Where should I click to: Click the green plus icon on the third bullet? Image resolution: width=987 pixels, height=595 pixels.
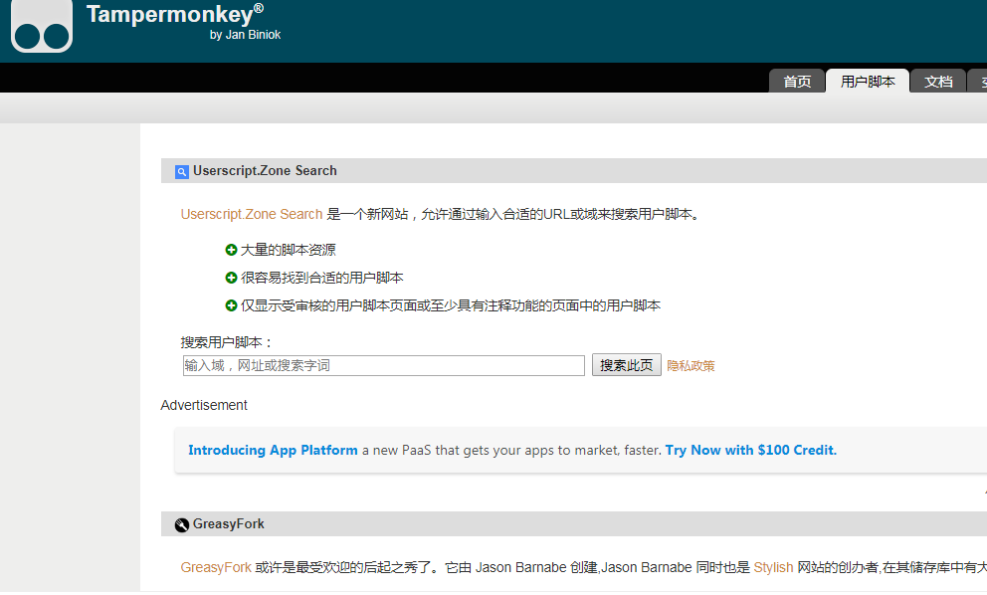[x=231, y=305]
